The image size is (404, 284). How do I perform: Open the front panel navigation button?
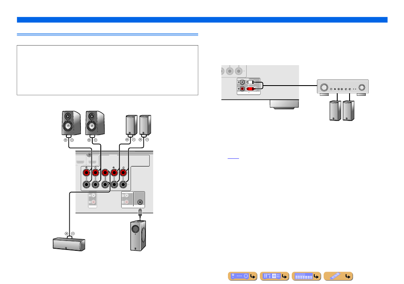click(243, 276)
